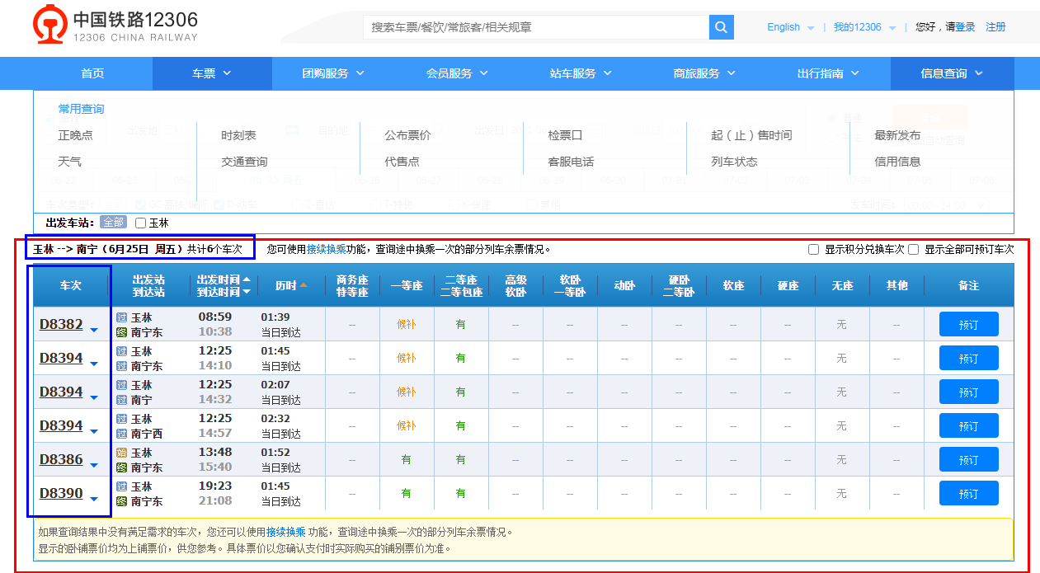1040x573 pixels.
Task: Select 时刻表 in the query menu
Action: 238,135
